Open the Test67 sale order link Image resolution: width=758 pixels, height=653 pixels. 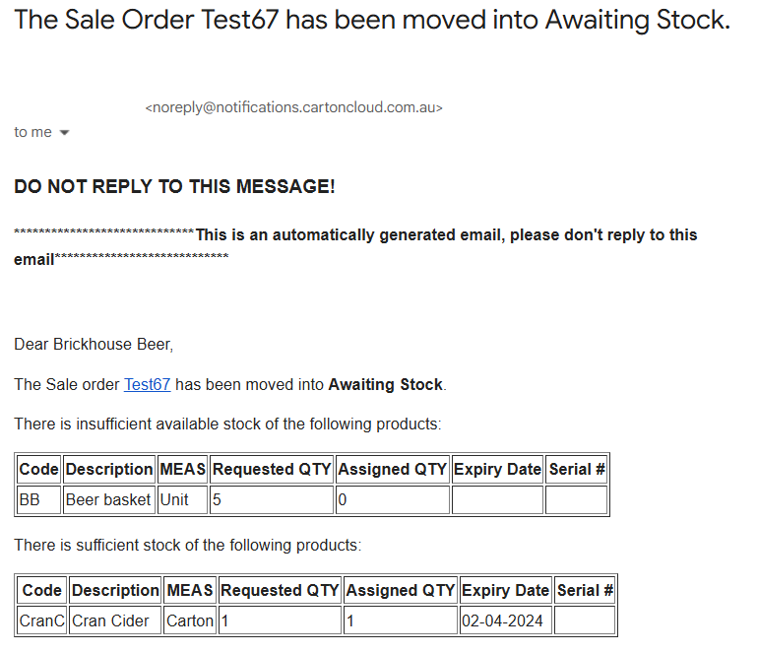tap(147, 384)
